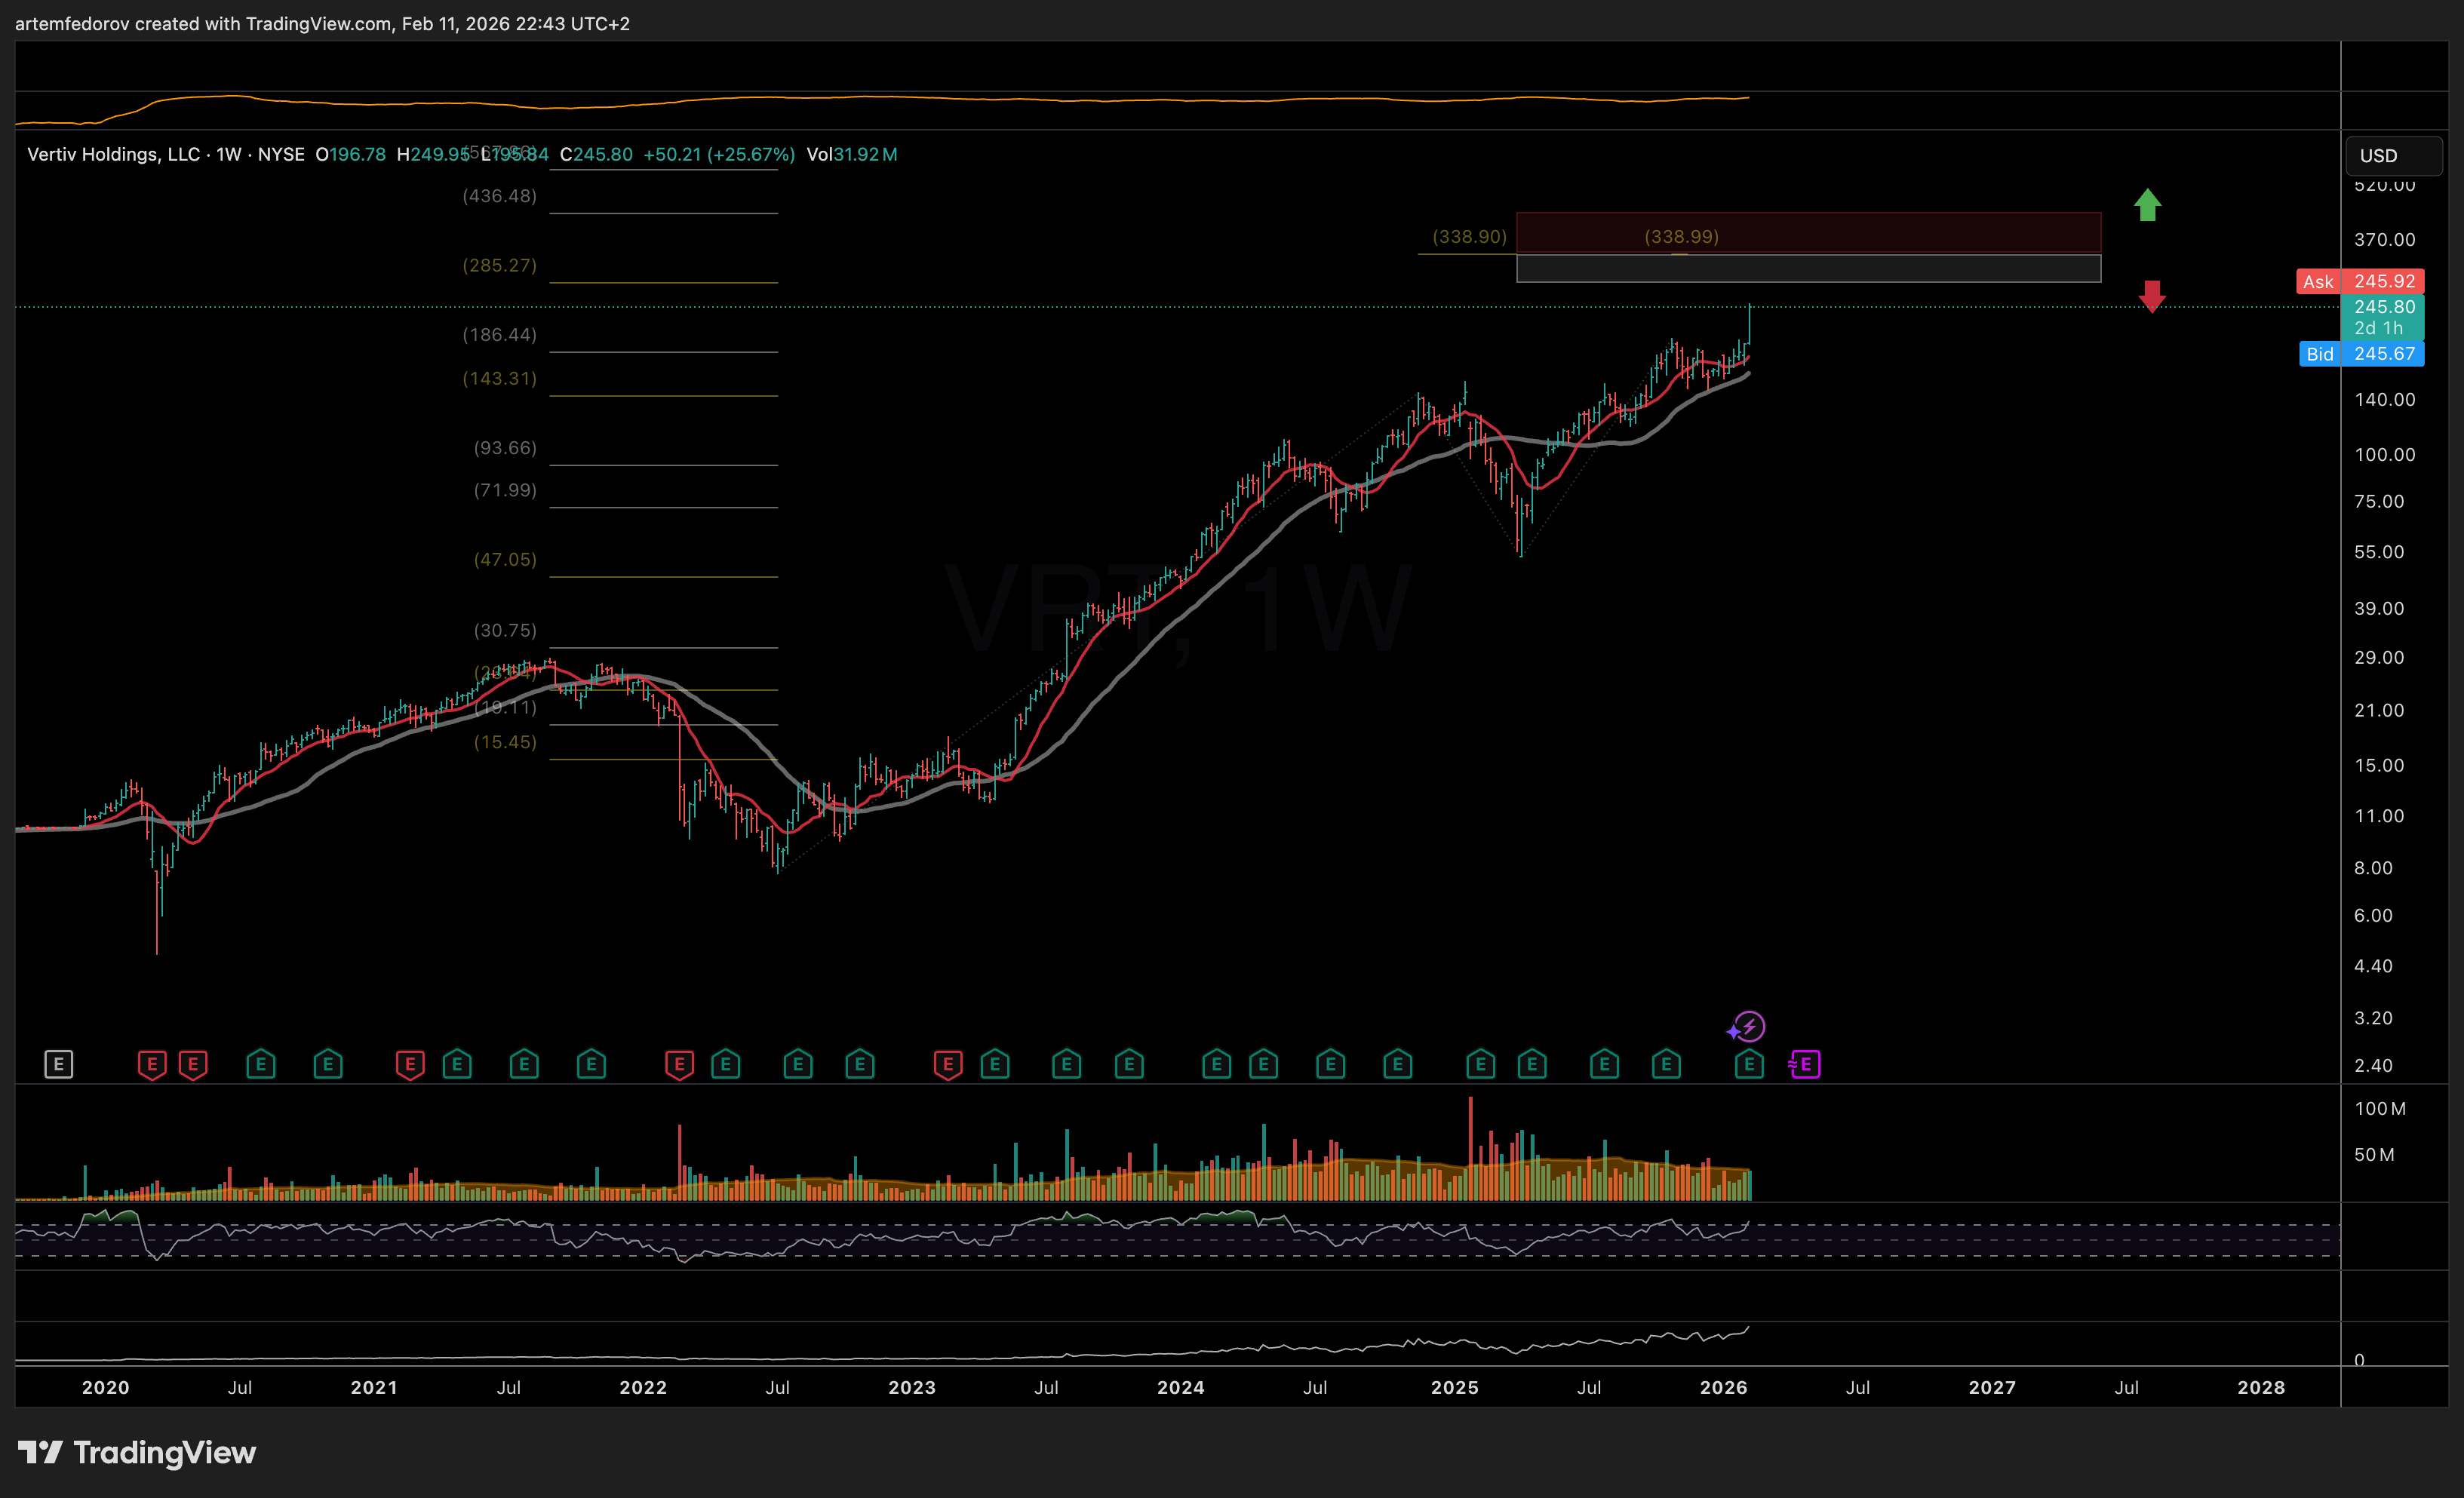The image size is (2464, 1498).
Task: Open the red earnings marker in early 2023
Action: [x=948, y=1064]
